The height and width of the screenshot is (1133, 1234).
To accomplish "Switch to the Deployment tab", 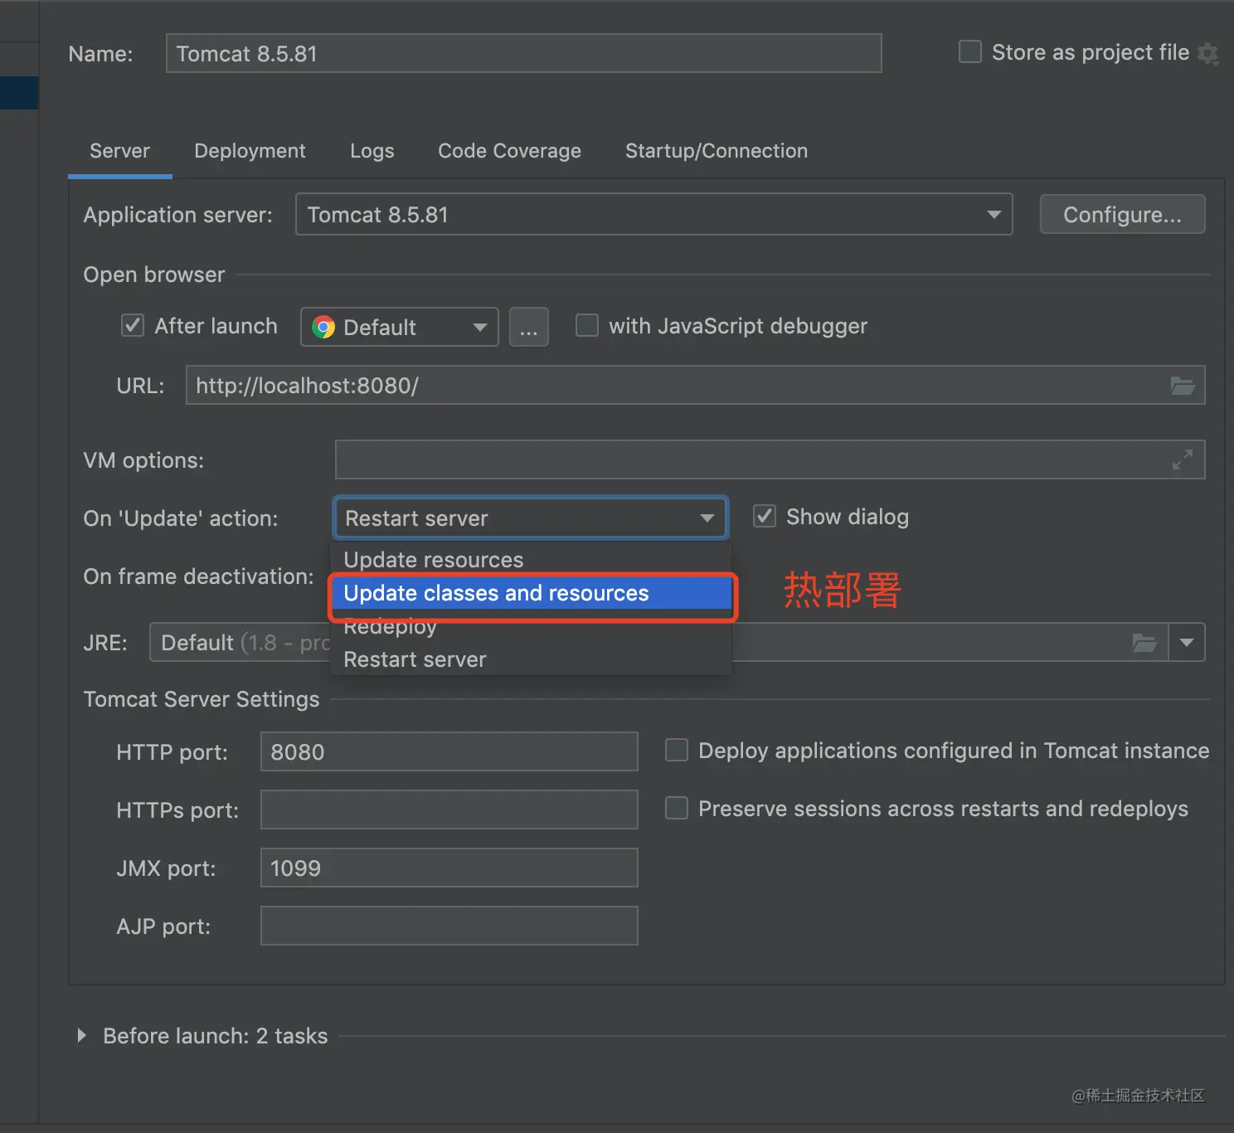I will (250, 151).
